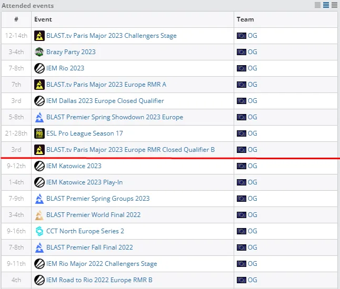The height and width of the screenshot is (289, 340).
Task: Choose the large row view icon
Action: click(x=334, y=5)
